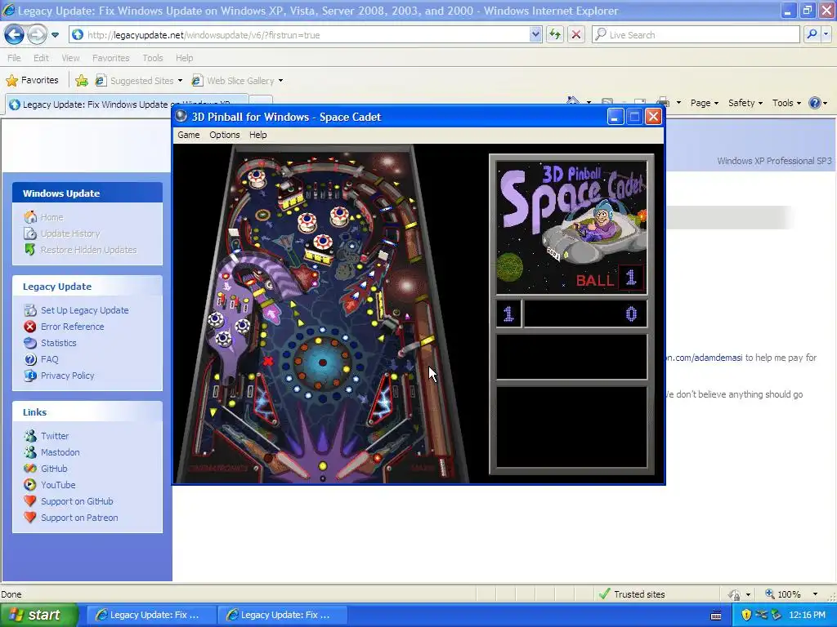Click Support on Patreon link
837x627 pixels.
tap(79, 518)
